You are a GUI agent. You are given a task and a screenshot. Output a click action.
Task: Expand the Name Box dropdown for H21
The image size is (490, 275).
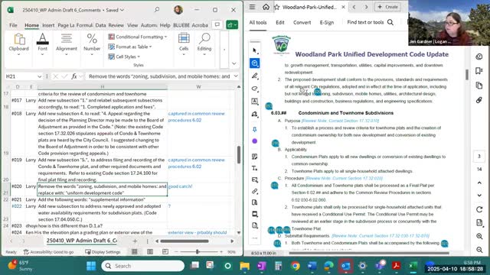(x=39, y=76)
